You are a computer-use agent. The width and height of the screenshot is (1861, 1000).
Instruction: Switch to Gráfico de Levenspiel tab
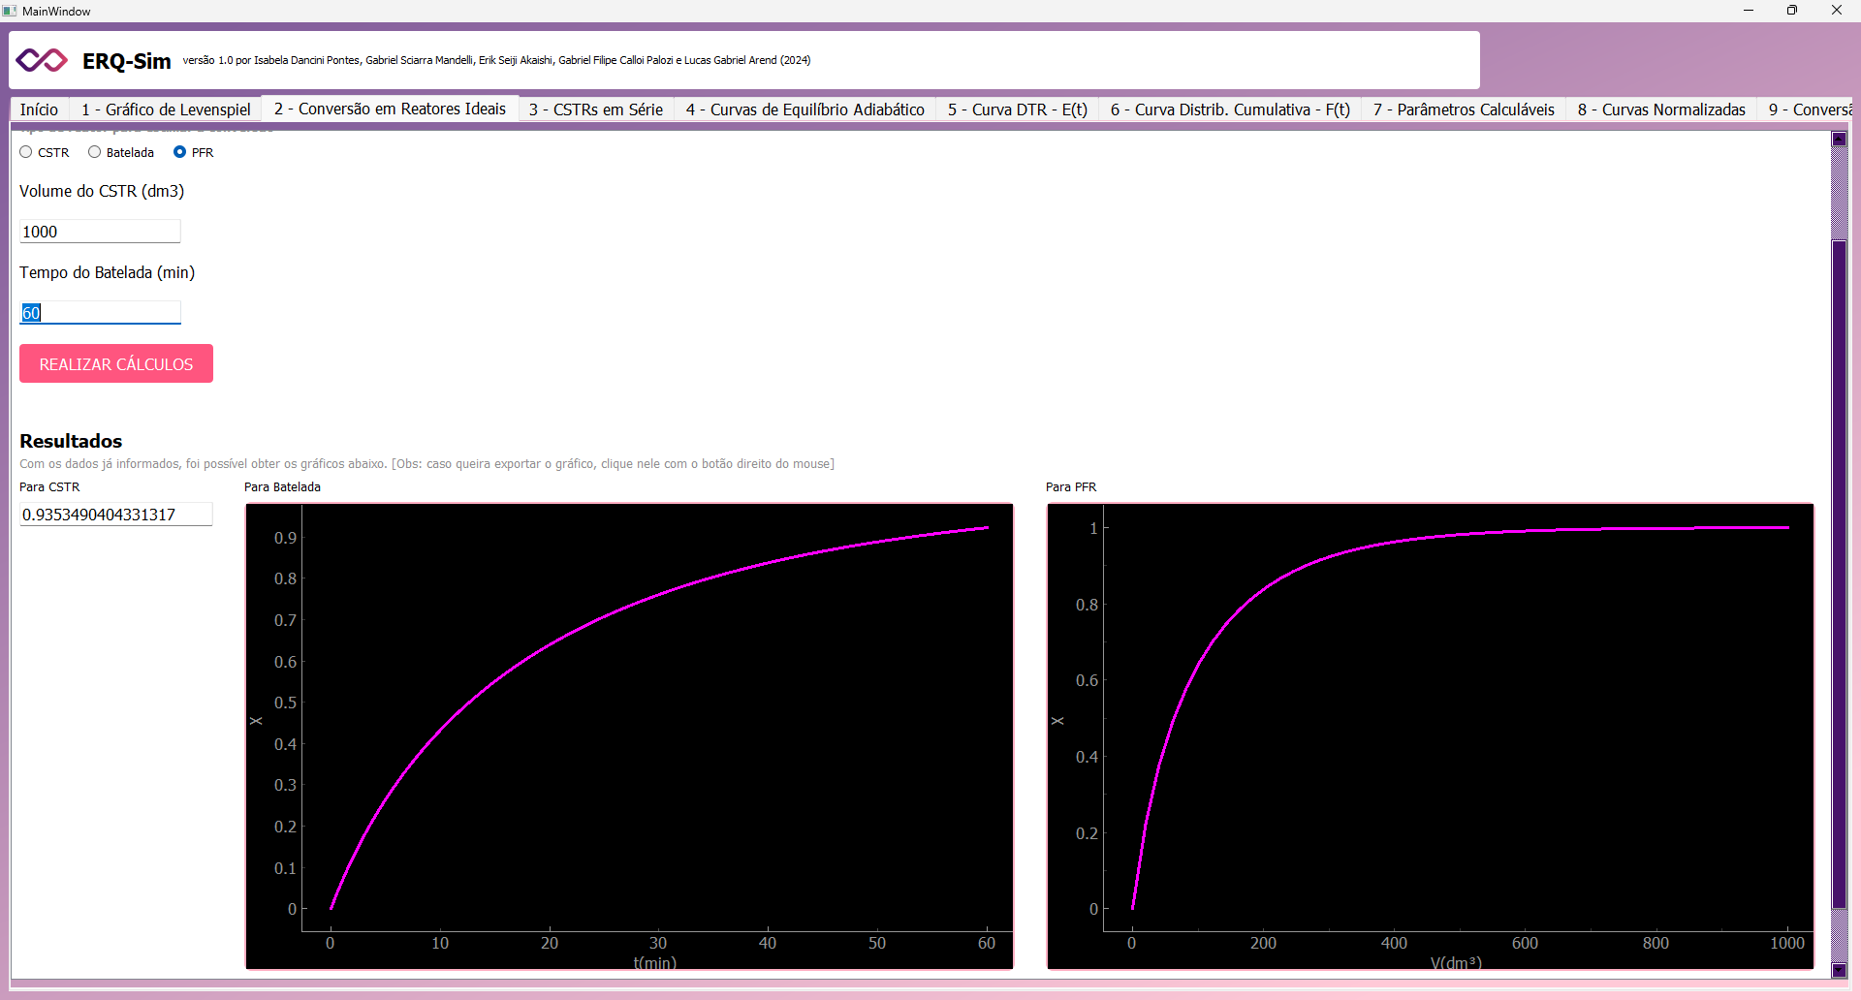coord(166,109)
